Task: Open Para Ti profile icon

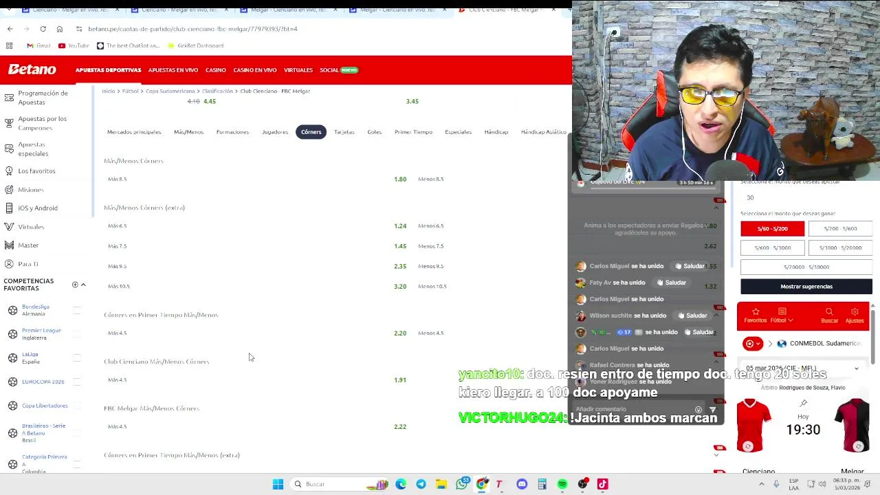Action: [x=9, y=264]
